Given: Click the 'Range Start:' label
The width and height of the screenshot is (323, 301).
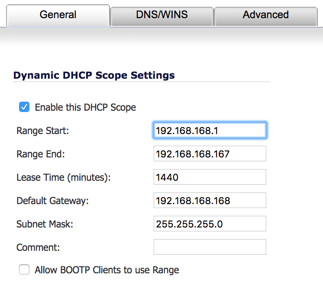Looking at the screenshot, I should [42, 131].
